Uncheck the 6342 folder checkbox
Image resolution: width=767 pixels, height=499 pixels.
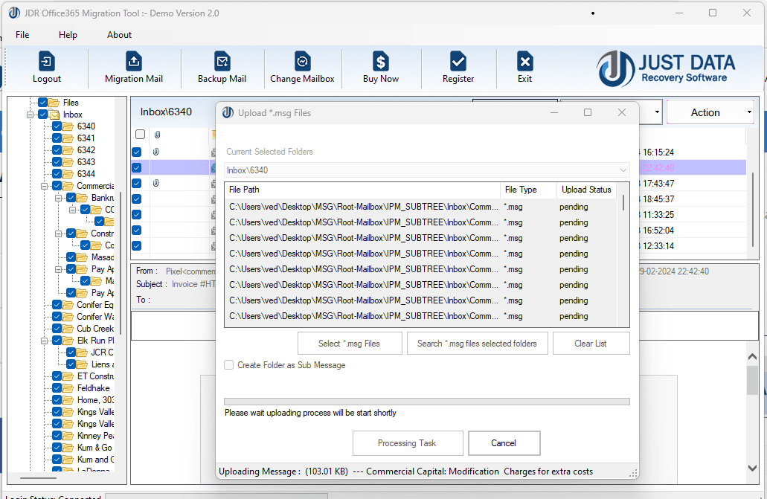(57, 150)
